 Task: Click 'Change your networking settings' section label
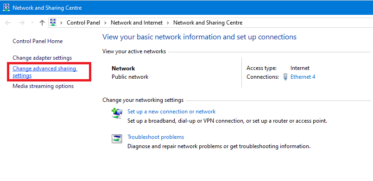(x=143, y=100)
